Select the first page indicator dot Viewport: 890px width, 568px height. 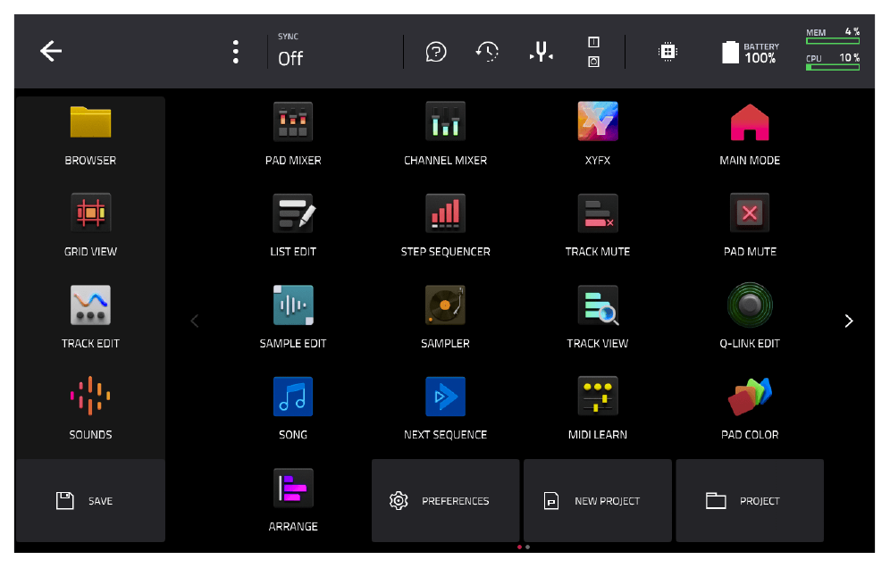point(519,547)
